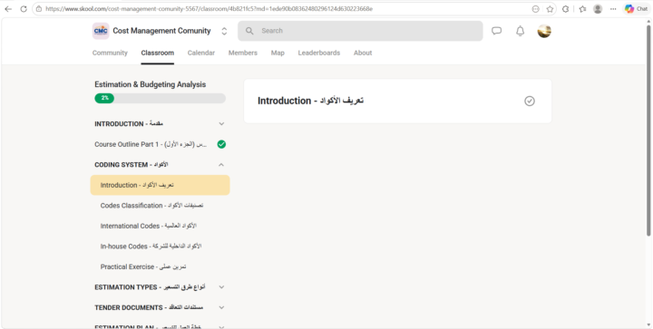This screenshot has width=653, height=329.
Task: Reload the page with the refresh icon
Action: [24, 9]
